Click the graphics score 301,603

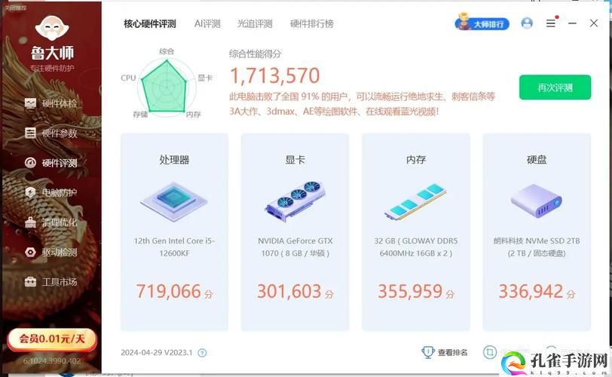(289, 291)
